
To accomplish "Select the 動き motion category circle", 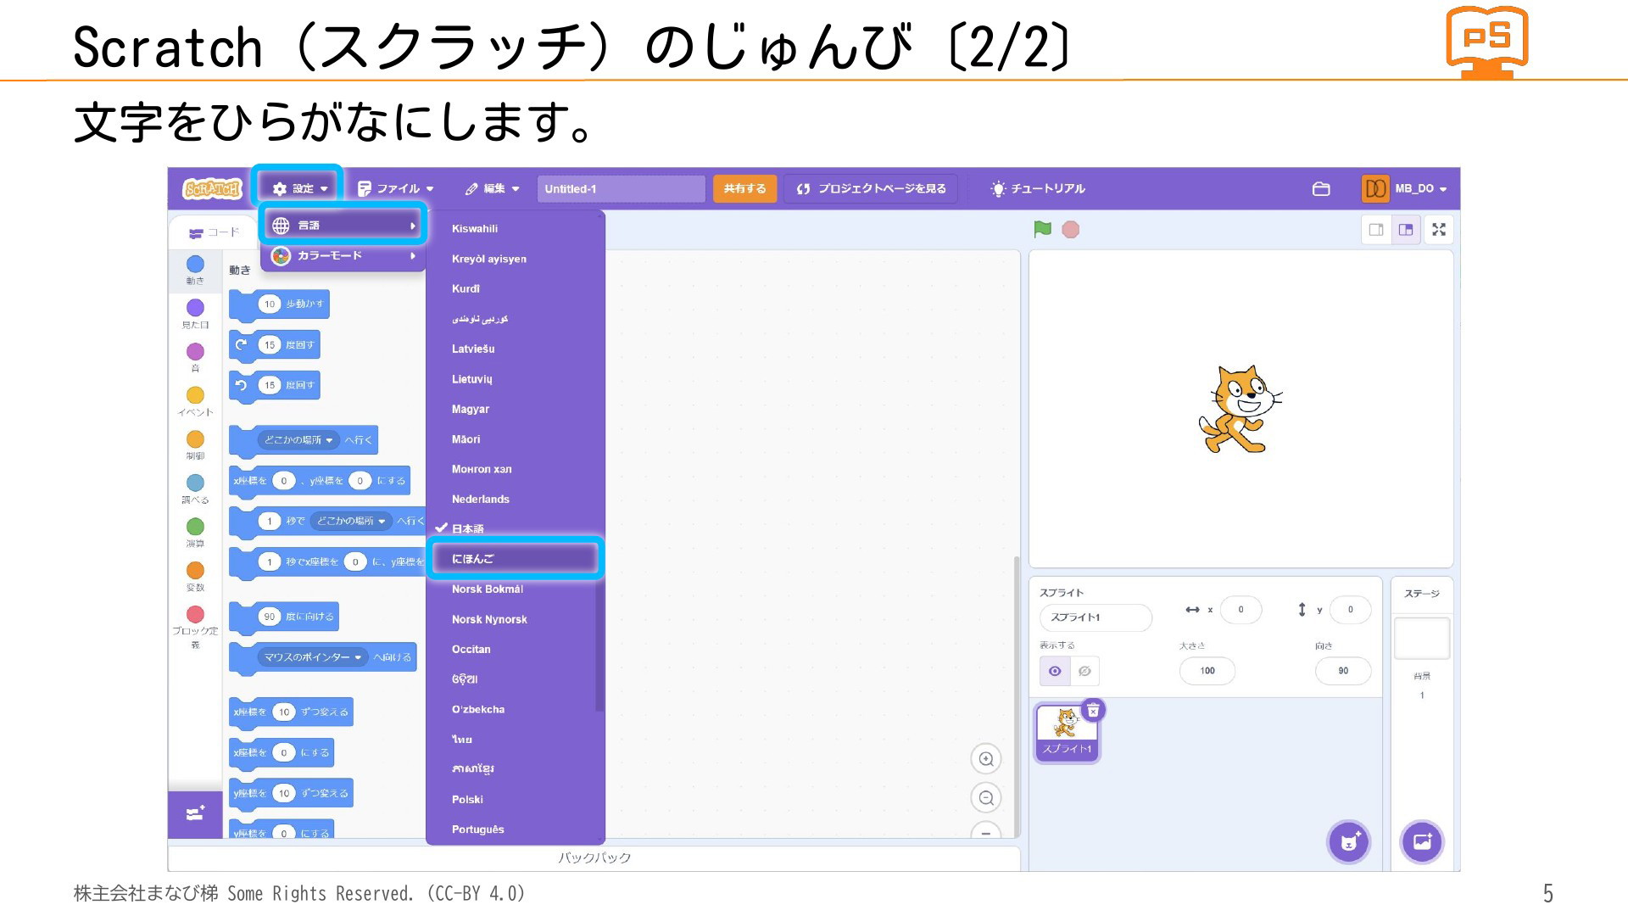I will coord(195,265).
